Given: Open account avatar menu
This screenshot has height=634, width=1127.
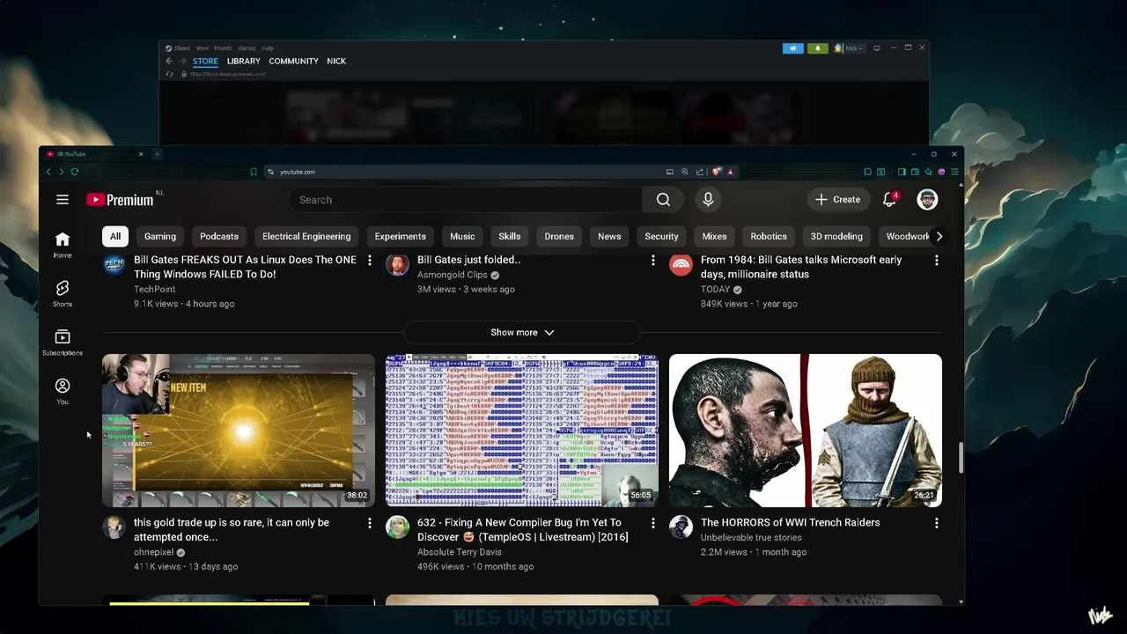Looking at the screenshot, I should 927,200.
